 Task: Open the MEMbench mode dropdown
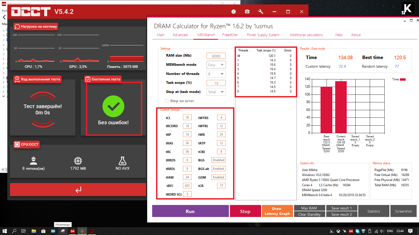tap(216, 65)
